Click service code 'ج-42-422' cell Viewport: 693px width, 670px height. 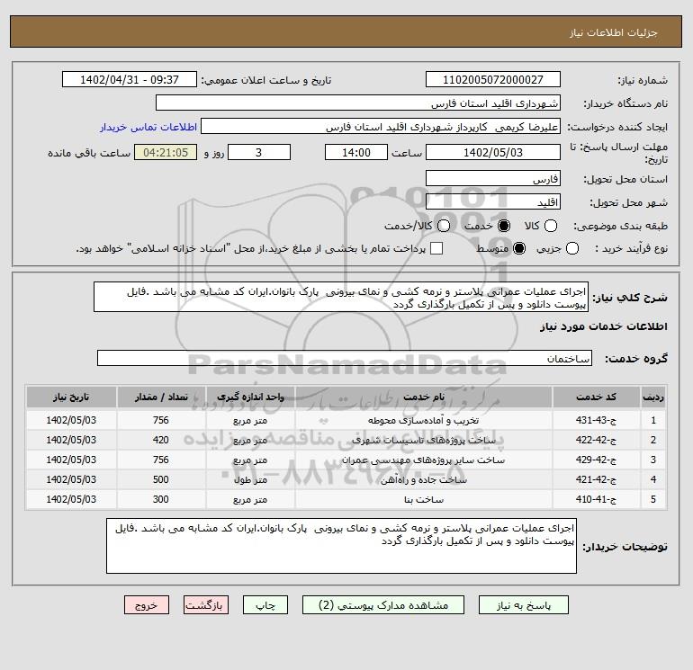pyautogui.click(x=596, y=441)
